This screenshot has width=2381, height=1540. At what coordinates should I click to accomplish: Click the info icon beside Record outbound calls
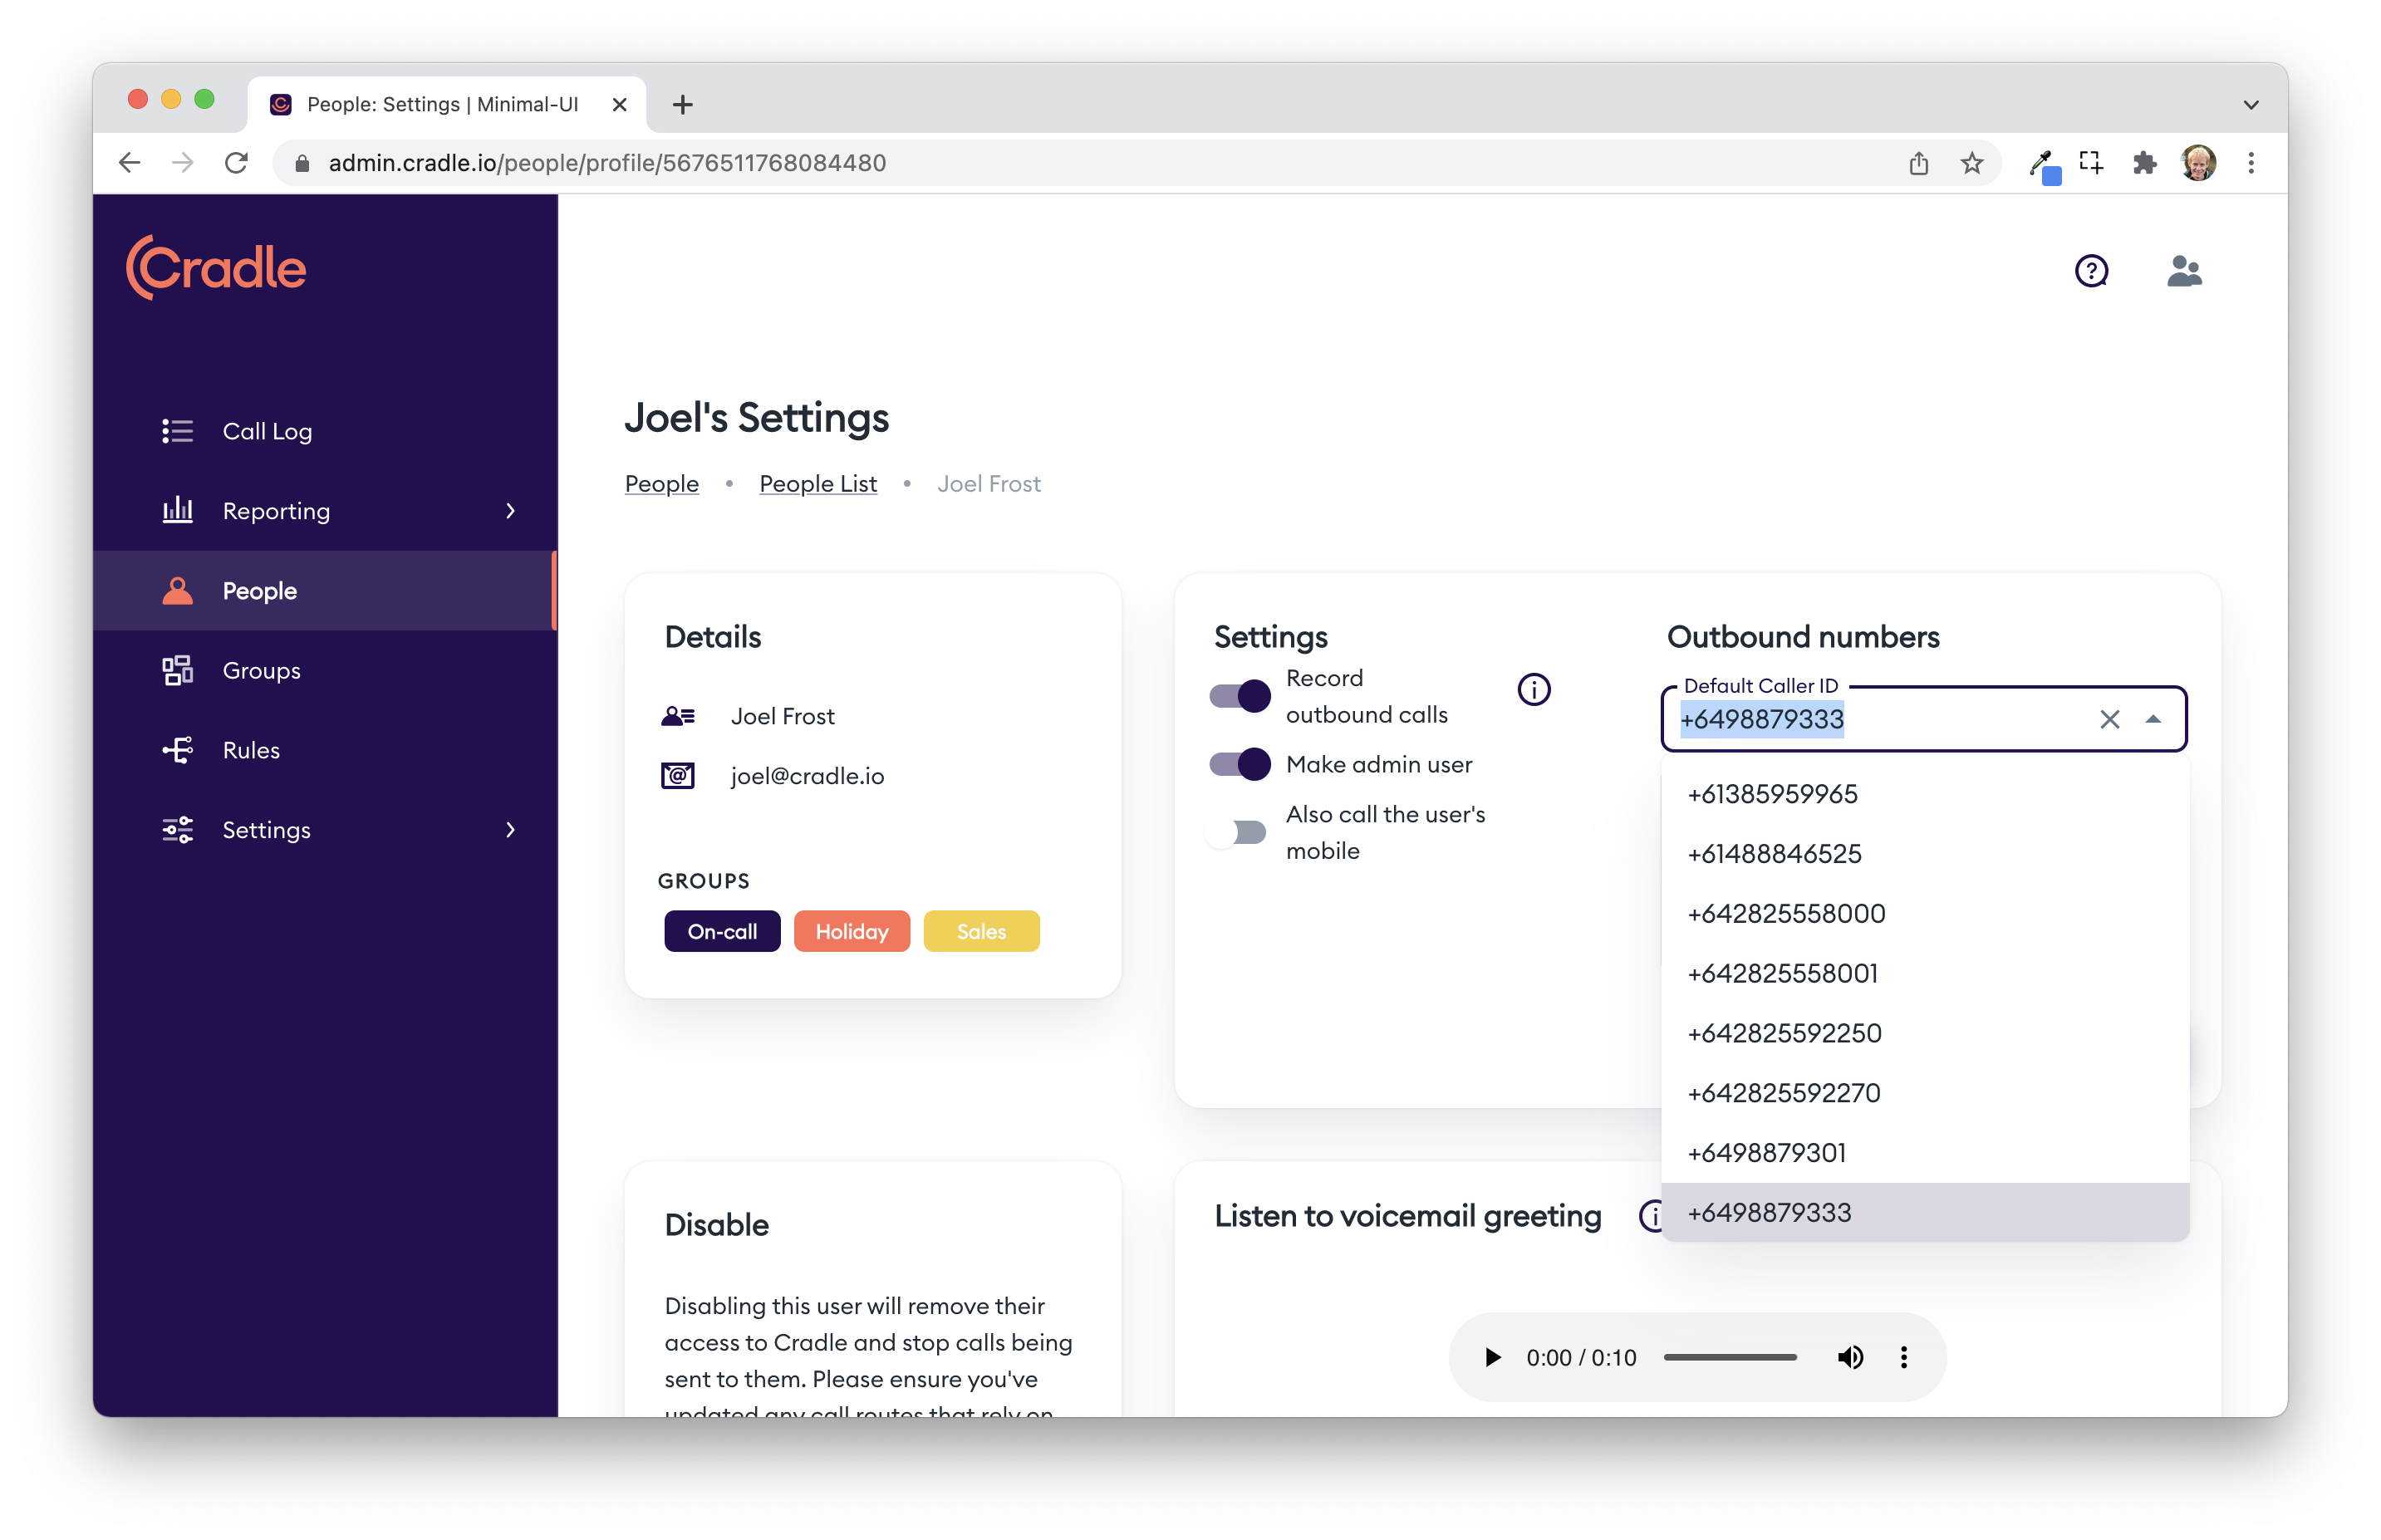(1533, 690)
